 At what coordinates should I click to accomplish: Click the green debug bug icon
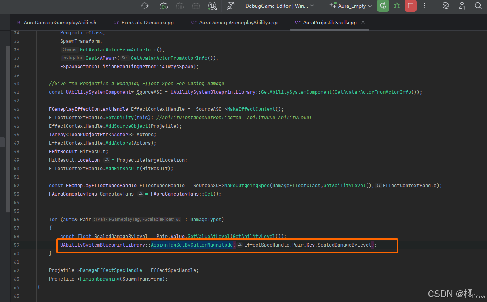397,6
